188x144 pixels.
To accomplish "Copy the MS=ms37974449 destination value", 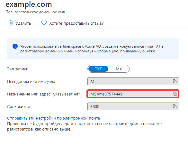I will point(175,94).
